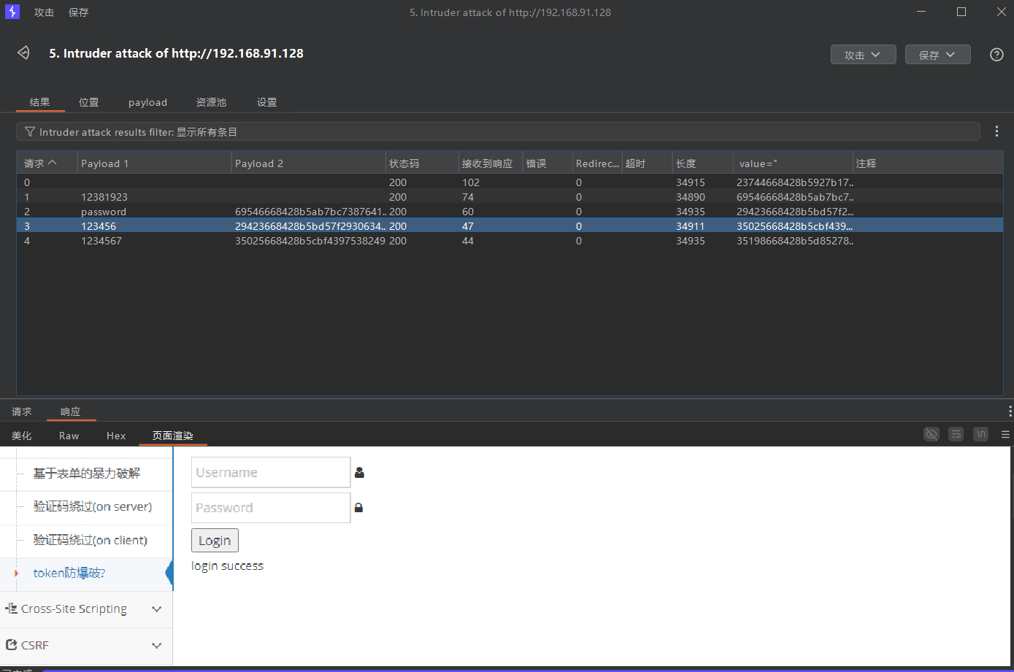Image resolution: width=1014 pixels, height=672 pixels.
Task: Open 基于表单的暴力破解 link
Action: tap(87, 474)
